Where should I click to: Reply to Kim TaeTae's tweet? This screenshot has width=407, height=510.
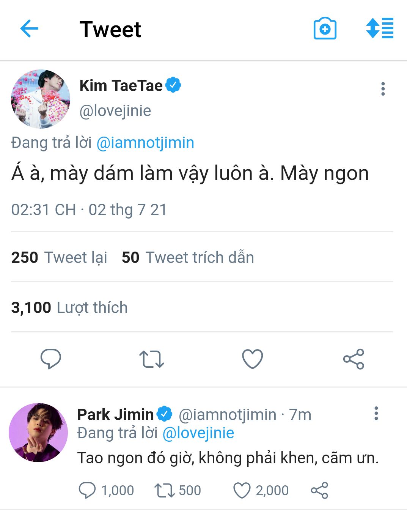click(51, 359)
